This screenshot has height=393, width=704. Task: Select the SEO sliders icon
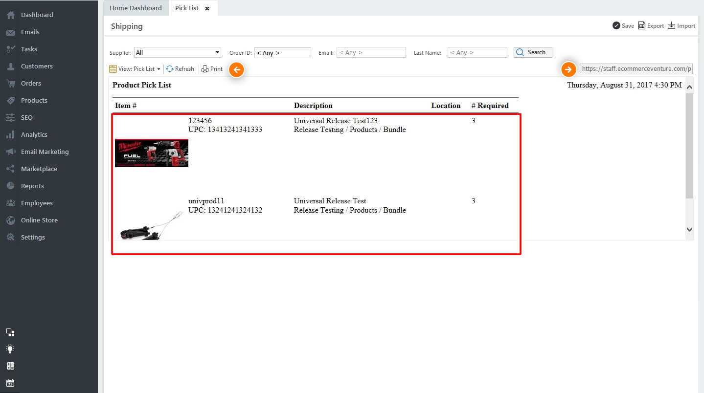10,118
